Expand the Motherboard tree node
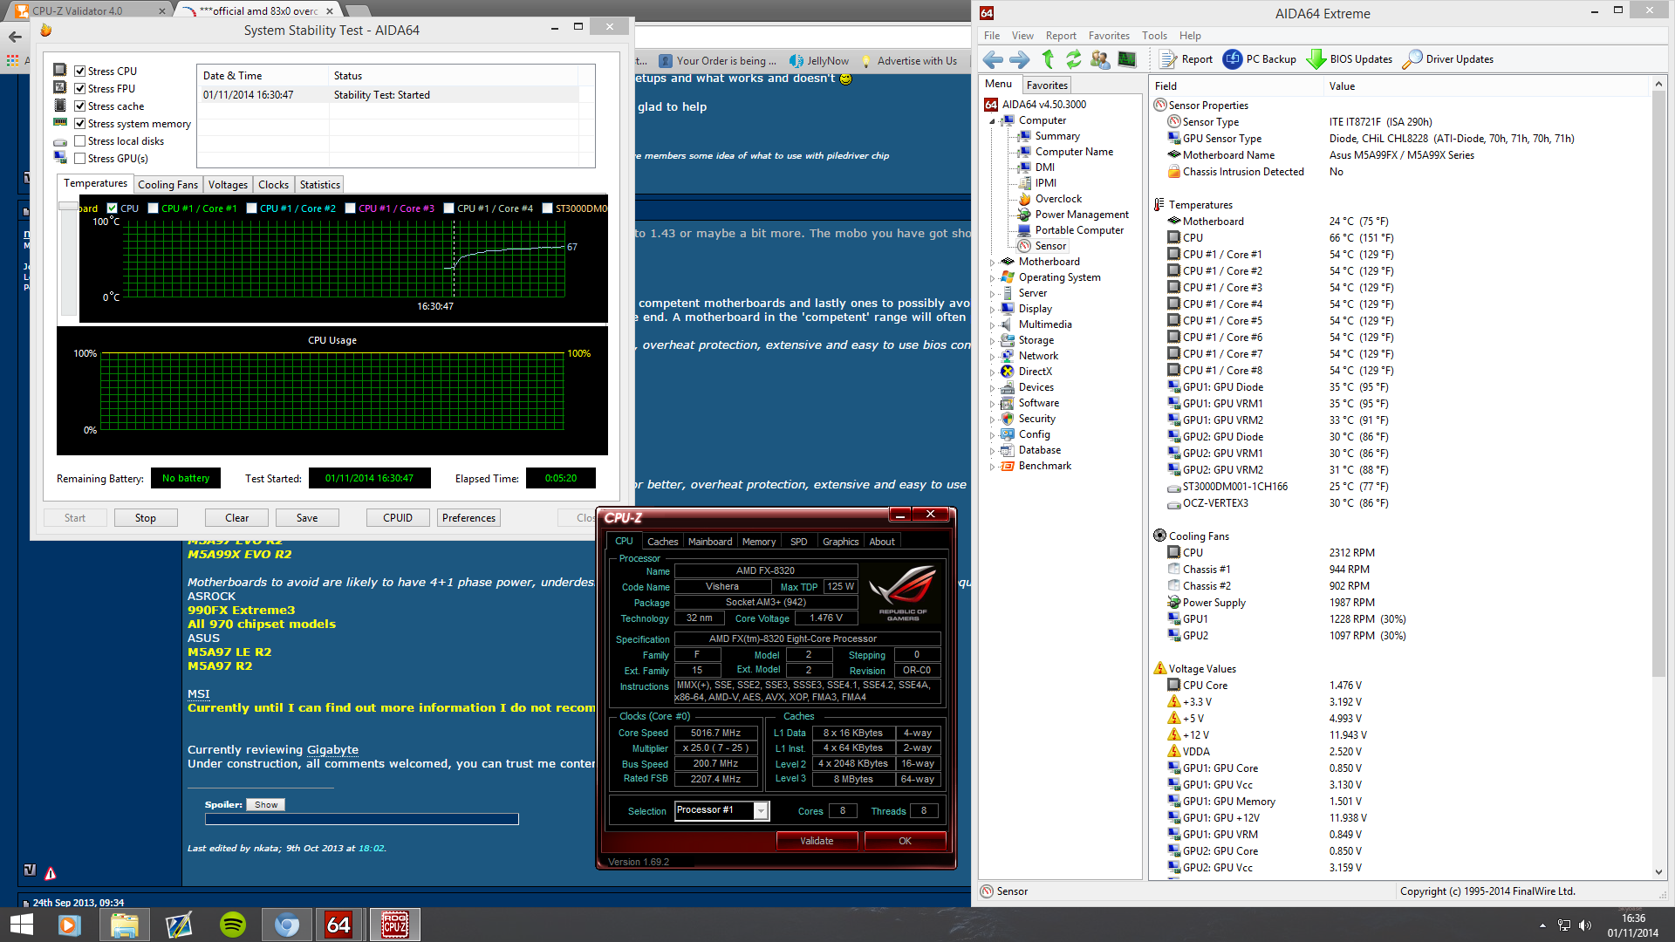The image size is (1675, 942). (x=993, y=263)
